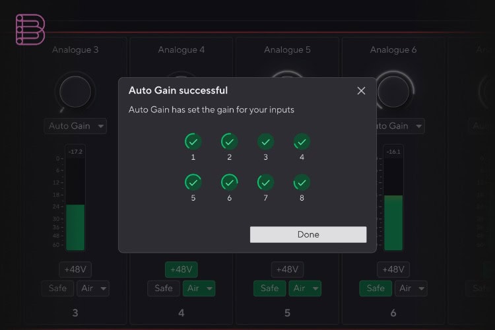Image resolution: width=495 pixels, height=330 pixels.
Task: Click input 3 success checkmark icon
Action: pyautogui.click(x=265, y=141)
